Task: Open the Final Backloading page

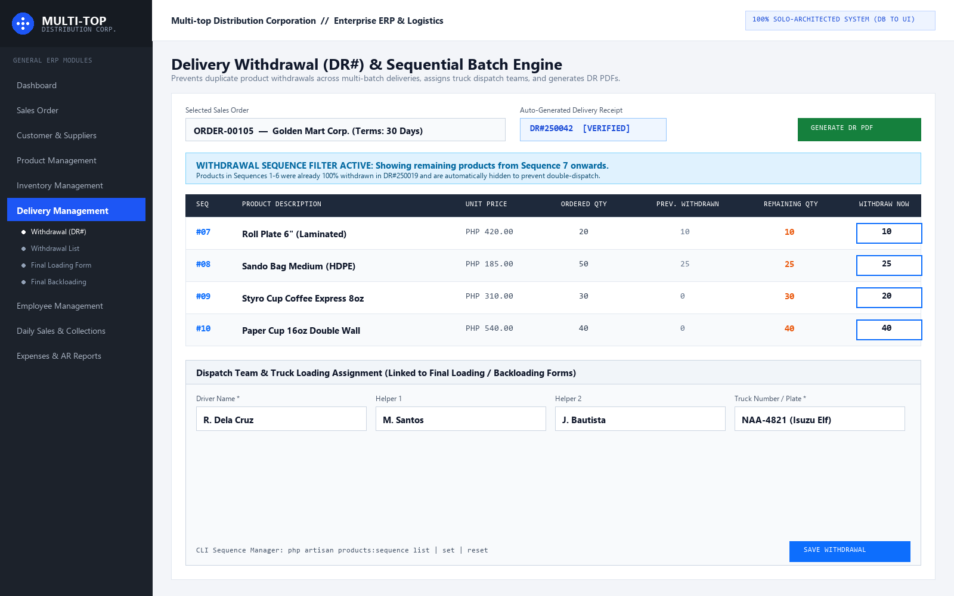Action: click(x=58, y=282)
